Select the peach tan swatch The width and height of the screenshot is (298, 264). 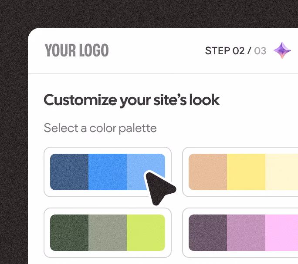(208, 172)
